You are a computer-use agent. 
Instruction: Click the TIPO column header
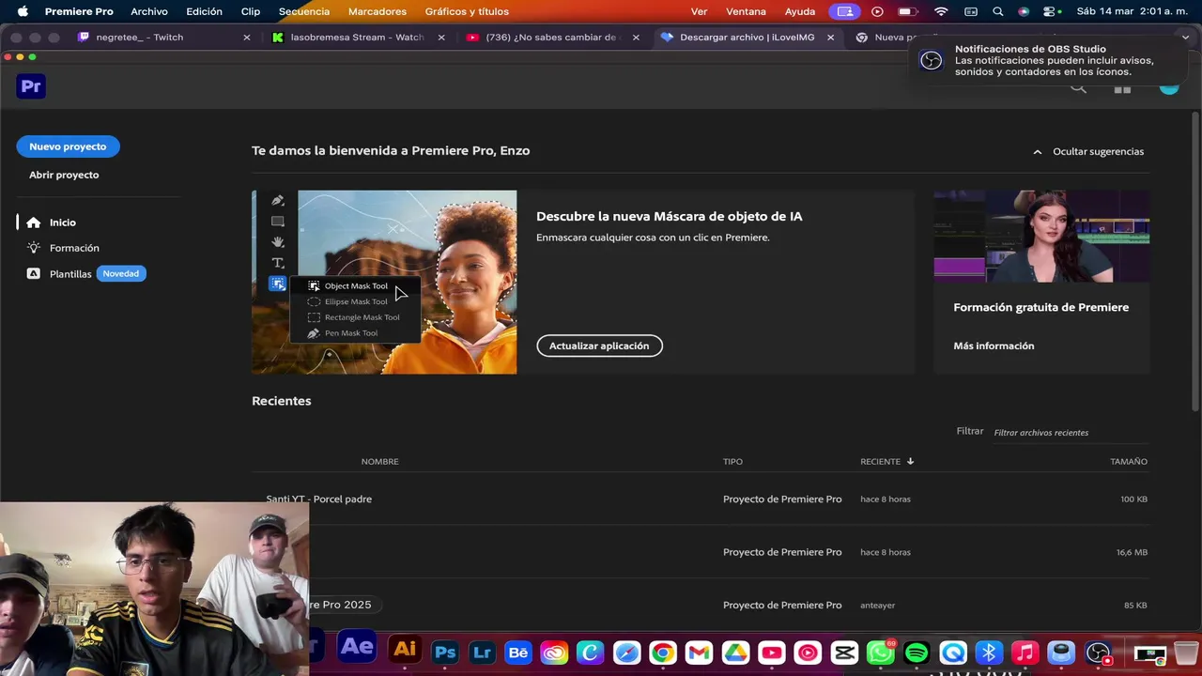click(x=732, y=461)
